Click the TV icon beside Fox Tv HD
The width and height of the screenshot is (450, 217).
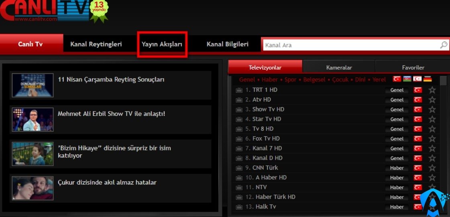[239, 139]
